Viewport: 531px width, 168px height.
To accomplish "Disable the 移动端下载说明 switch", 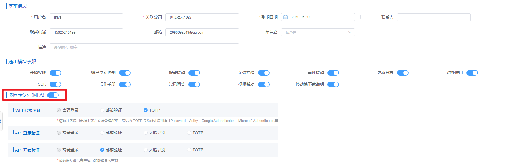I will pyautogui.click(x=333, y=84).
